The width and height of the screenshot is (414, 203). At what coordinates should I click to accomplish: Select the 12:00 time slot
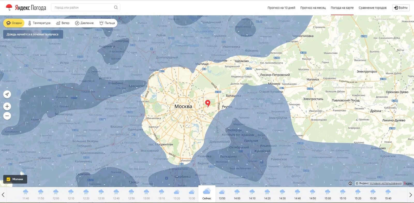[56, 195]
